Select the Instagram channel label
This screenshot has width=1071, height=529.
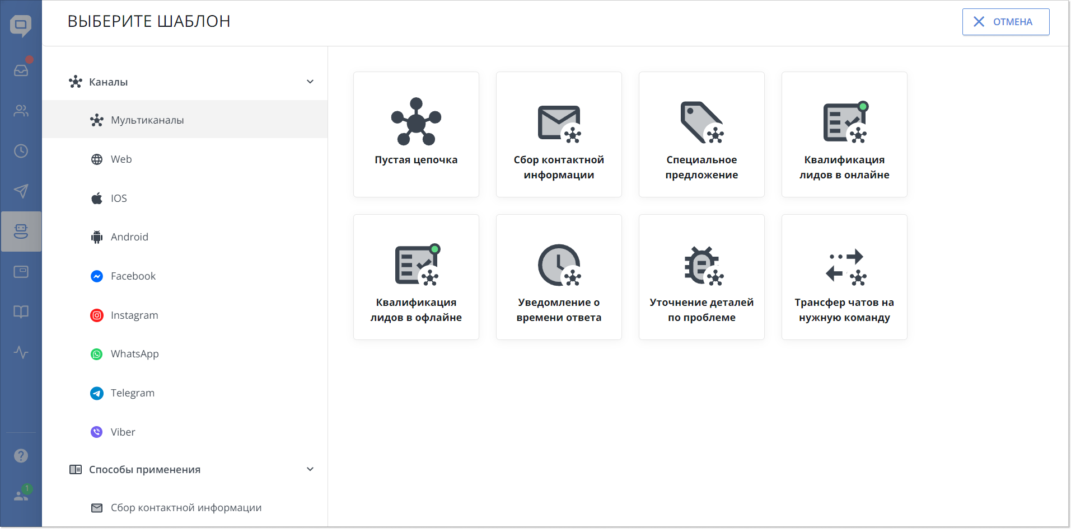pos(134,315)
